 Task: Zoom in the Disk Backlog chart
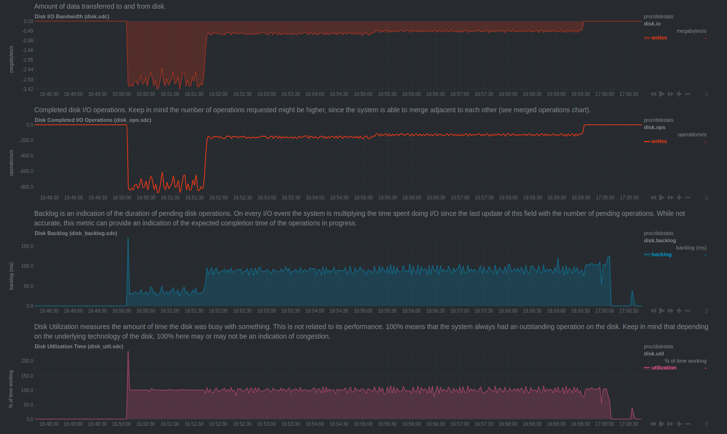point(679,311)
